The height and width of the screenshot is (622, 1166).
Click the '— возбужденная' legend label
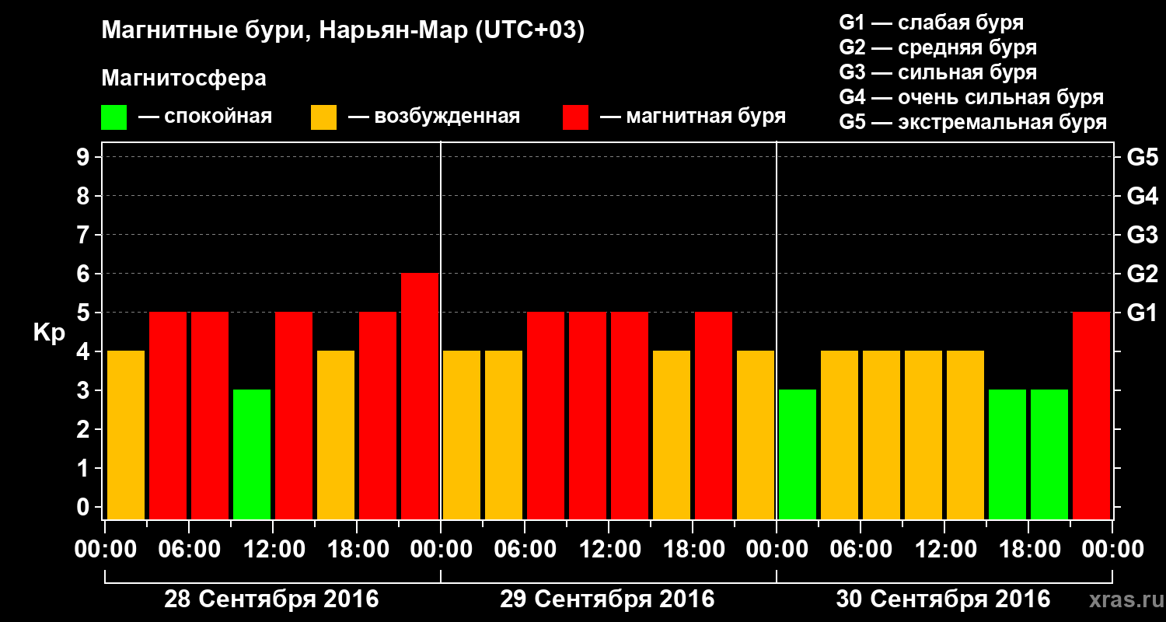434,117
